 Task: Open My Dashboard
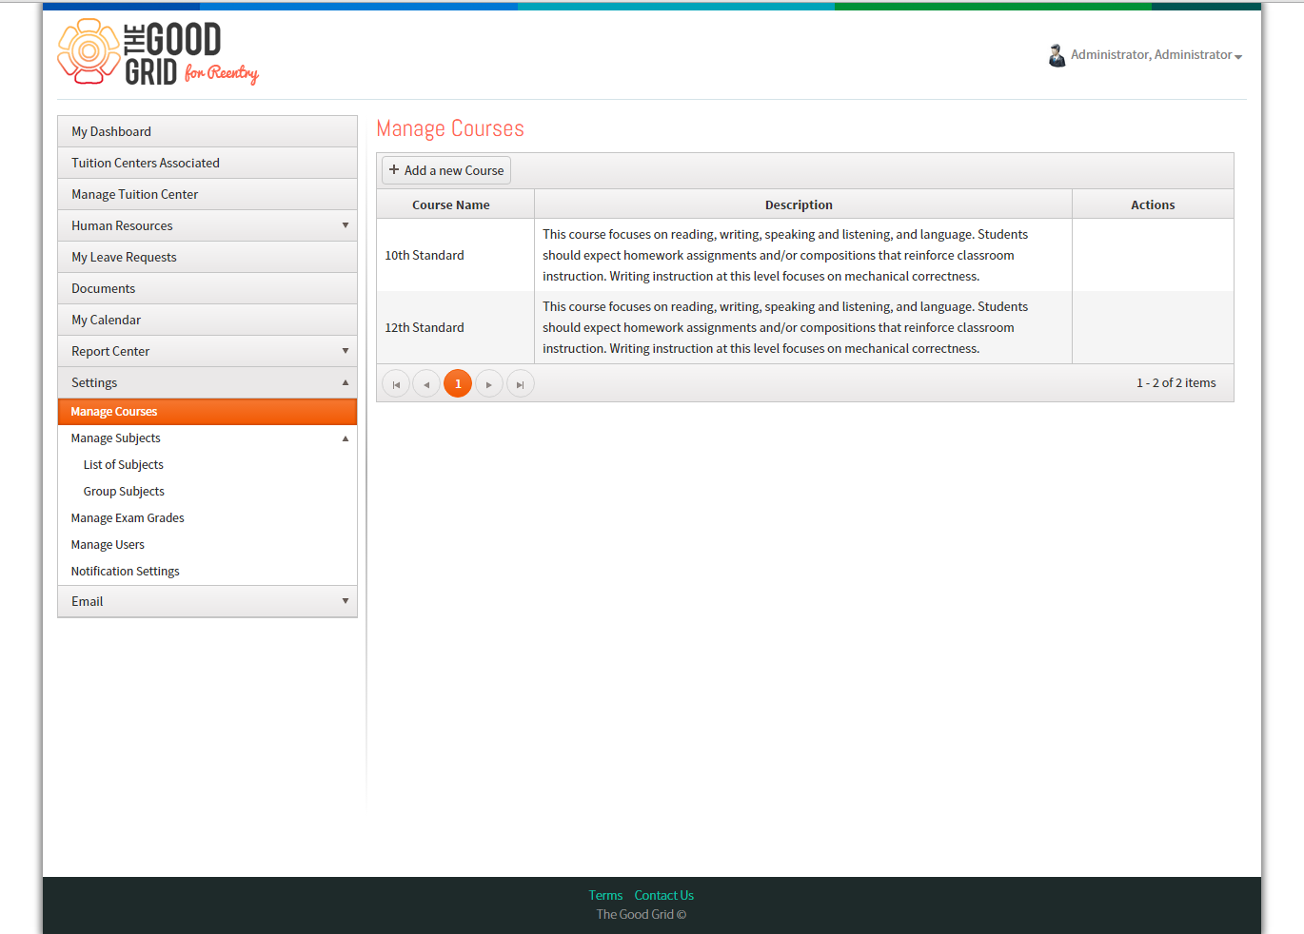(x=207, y=131)
